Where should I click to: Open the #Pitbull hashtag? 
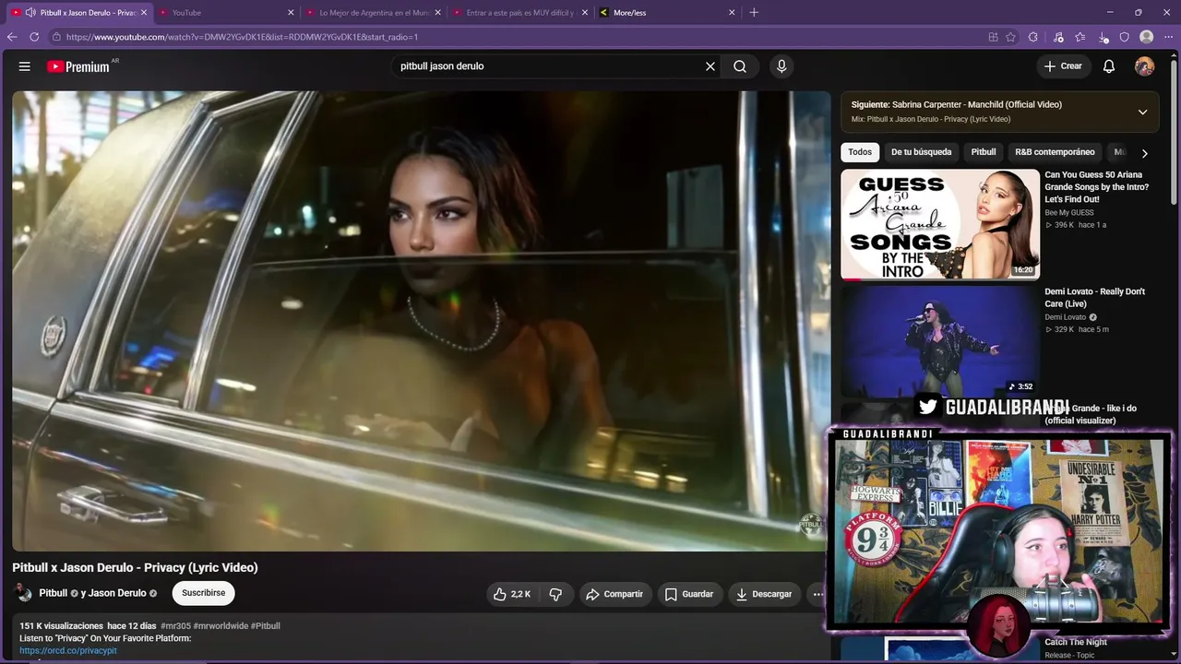click(x=266, y=625)
